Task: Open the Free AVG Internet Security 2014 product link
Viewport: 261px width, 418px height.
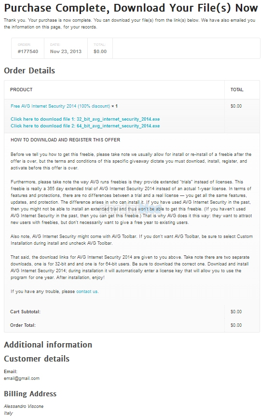Action: pos(60,106)
